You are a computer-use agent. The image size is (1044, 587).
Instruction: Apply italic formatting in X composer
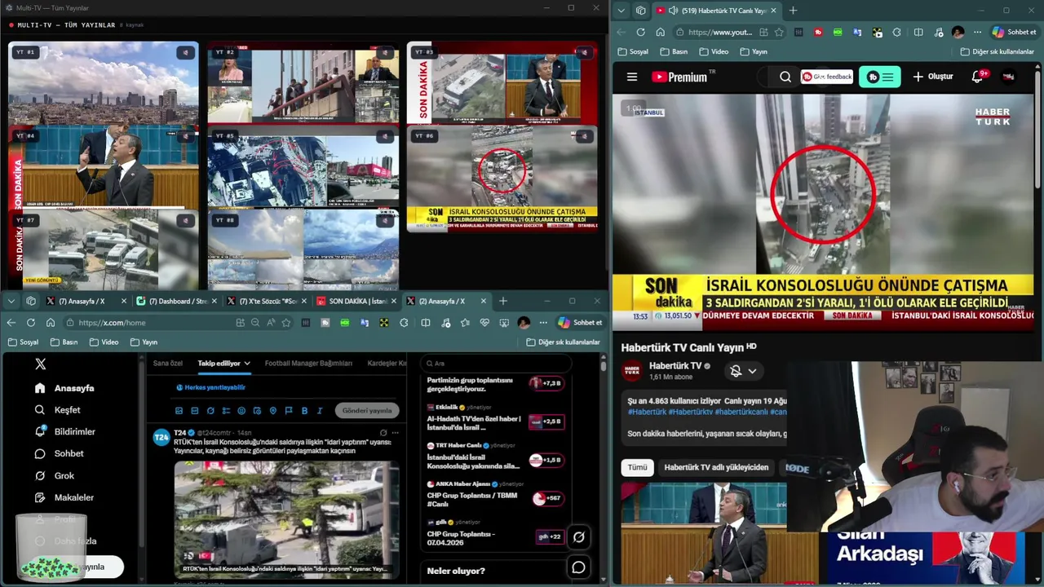[320, 411]
